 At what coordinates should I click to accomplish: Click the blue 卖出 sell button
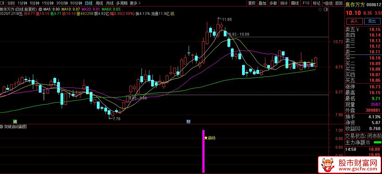(x=372, y=21)
